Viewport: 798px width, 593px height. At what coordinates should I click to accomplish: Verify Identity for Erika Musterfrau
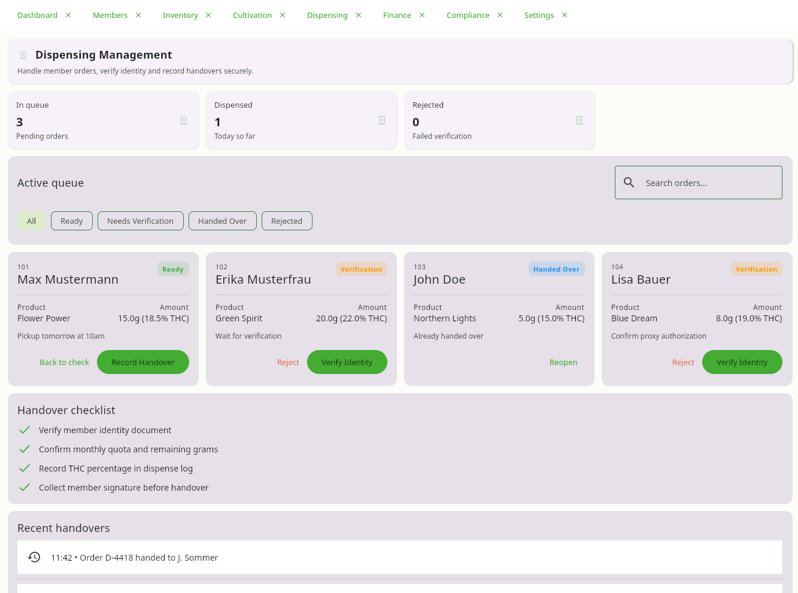point(347,362)
